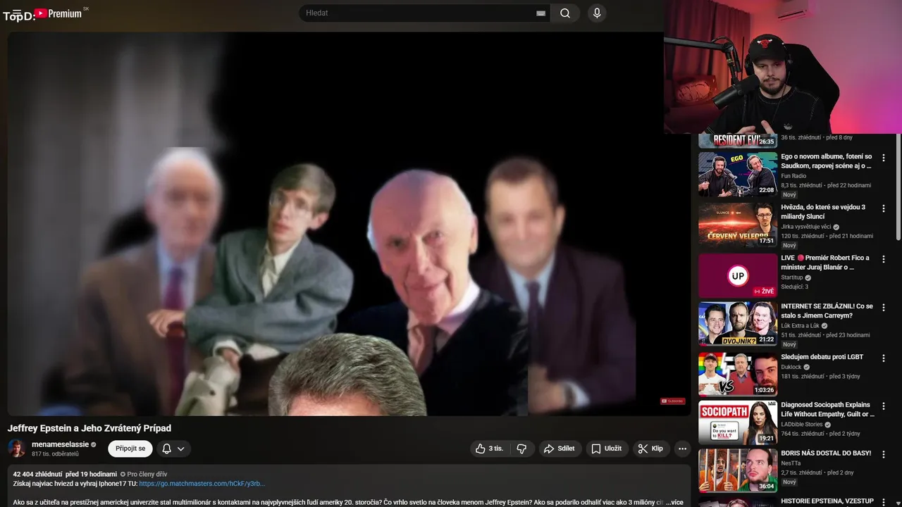The image size is (902, 507).
Task: Open Ego o novom albume thumbnail
Action: click(x=738, y=175)
